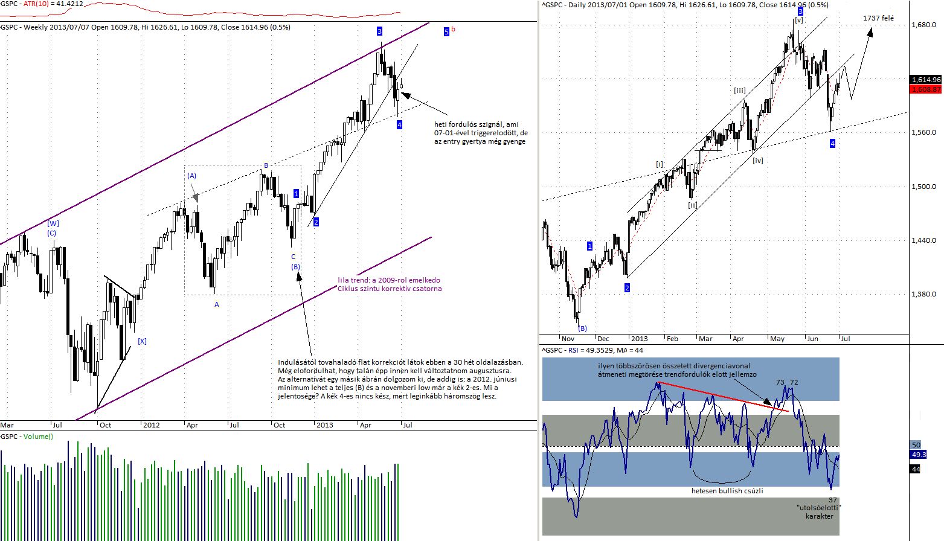Select the '1737 felé' target annotation

pyautogui.click(x=879, y=19)
